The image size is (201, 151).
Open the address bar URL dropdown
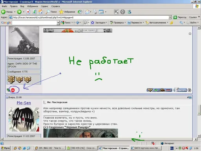[x=170, y=17]
